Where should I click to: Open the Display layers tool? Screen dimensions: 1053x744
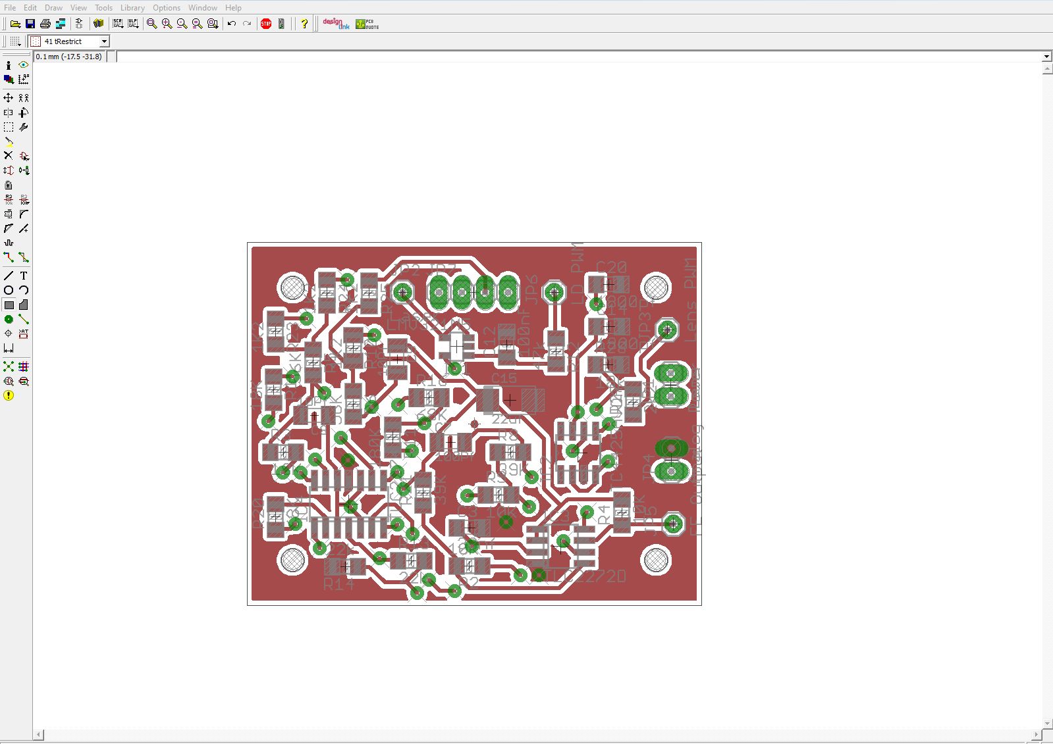coord(9,79)
